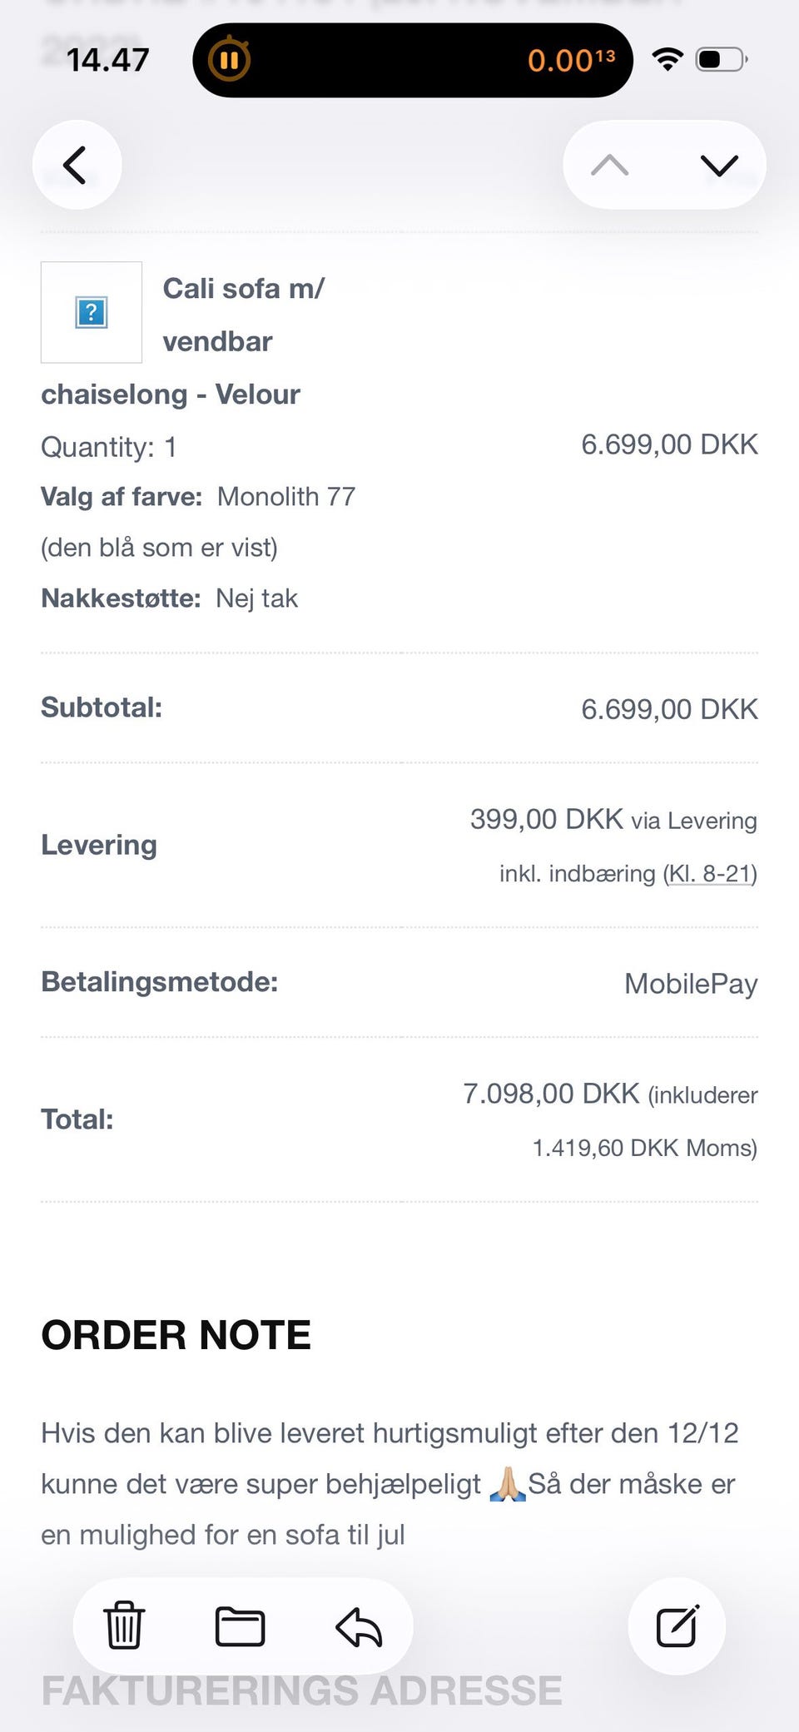Tap the 7.098,00 DKK total amount

click(x=551, y=1094)
